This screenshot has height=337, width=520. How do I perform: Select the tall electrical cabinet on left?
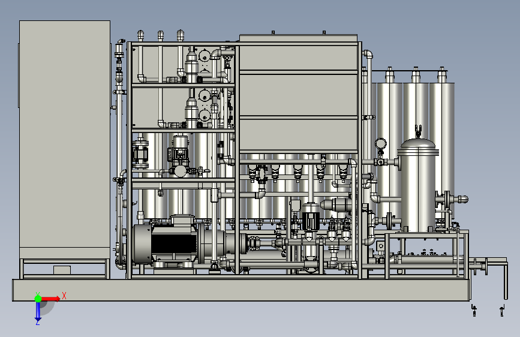pyautogui.click(x=65, y=139)
